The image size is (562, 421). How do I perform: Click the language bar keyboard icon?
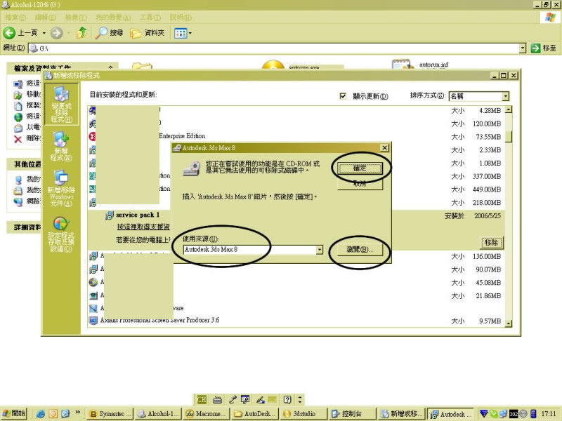point(217,399)
